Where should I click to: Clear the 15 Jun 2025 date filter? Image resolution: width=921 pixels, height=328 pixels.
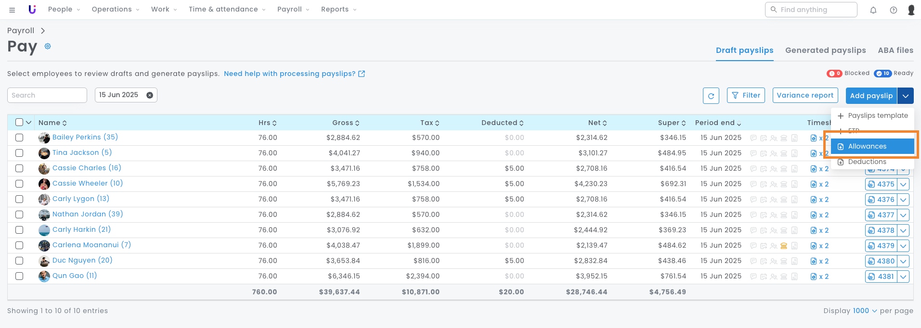point(150,95)
